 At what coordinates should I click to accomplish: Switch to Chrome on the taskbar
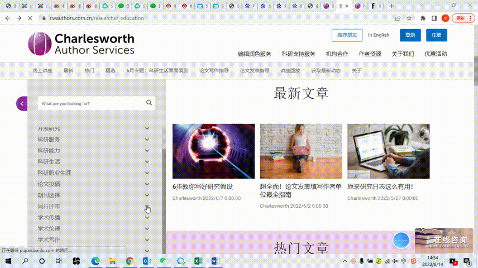click(130, 261)
